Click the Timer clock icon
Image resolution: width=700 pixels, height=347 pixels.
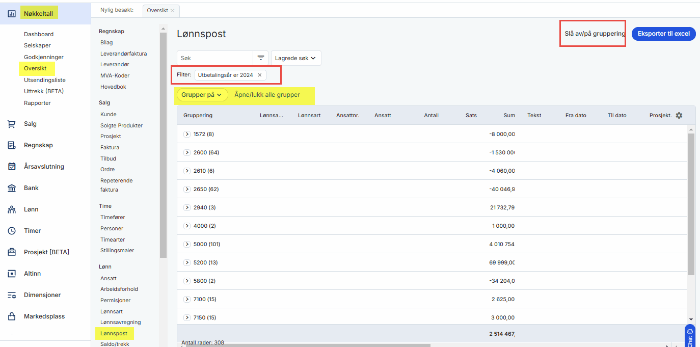point(12,231)
